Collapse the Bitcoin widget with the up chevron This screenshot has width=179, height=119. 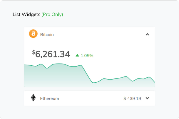pyautogui.click(x=147, y=34)
